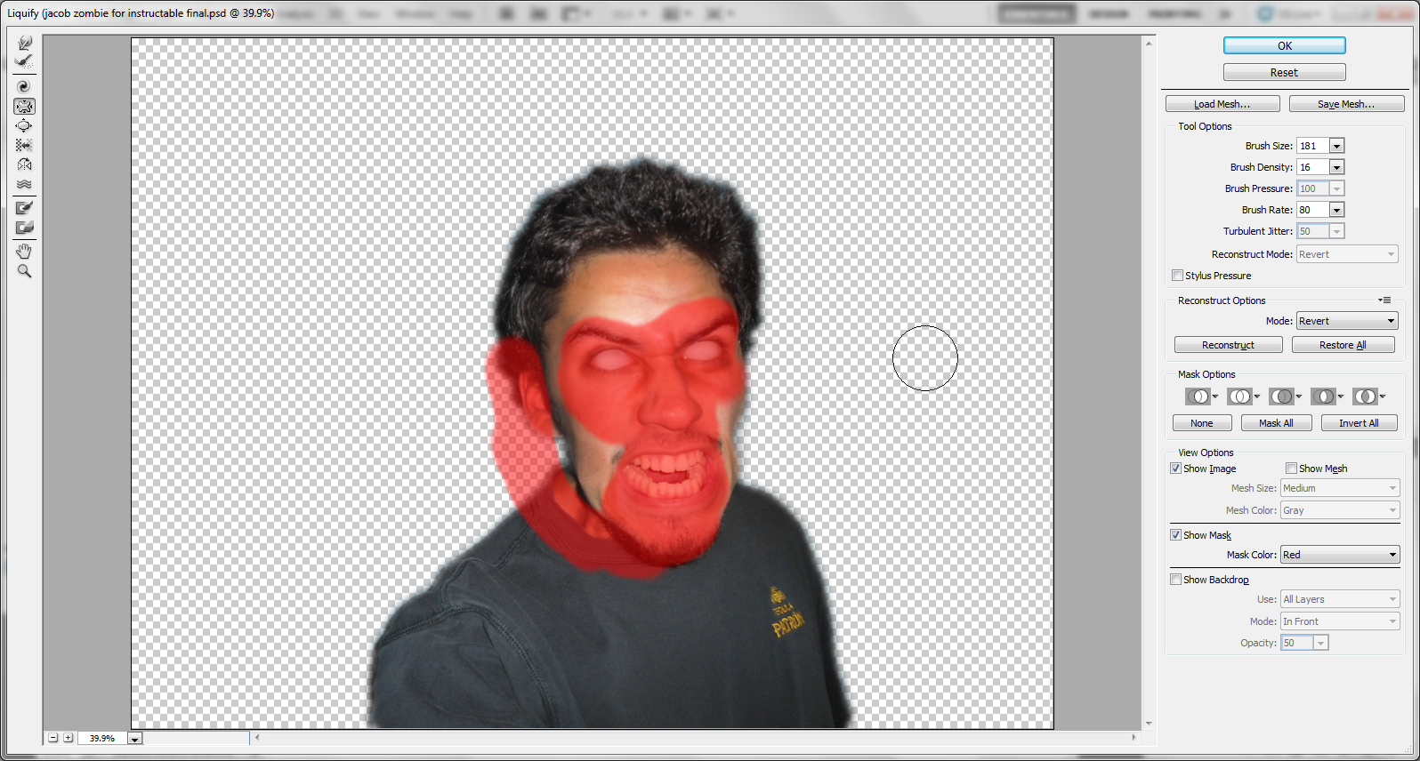Open the Reconstruct Options Mode dropdown

[x=1347, y=321]
